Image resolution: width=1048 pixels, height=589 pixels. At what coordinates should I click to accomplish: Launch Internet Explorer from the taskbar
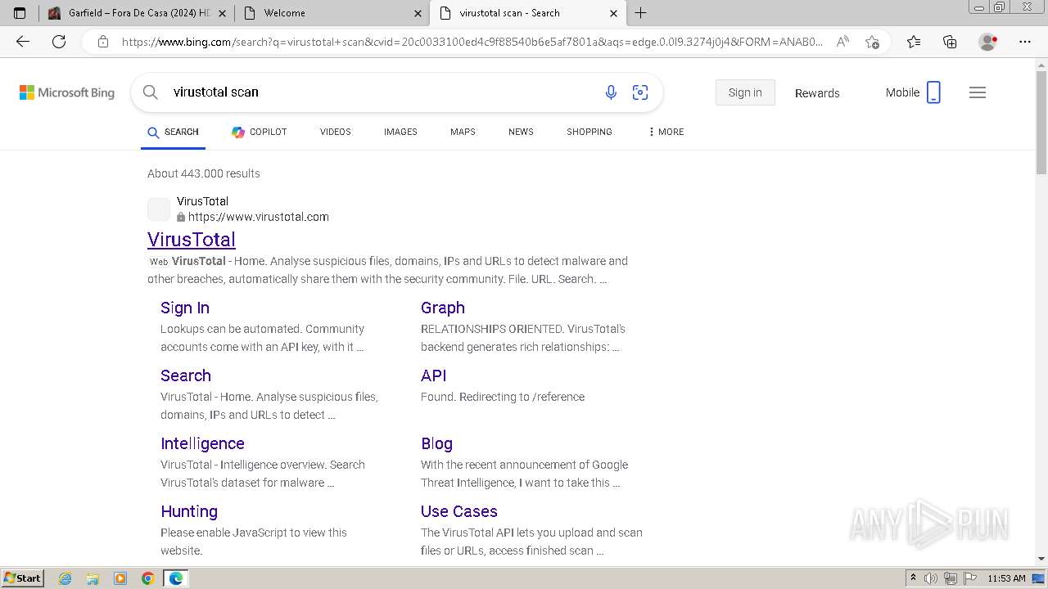(65, 578)
